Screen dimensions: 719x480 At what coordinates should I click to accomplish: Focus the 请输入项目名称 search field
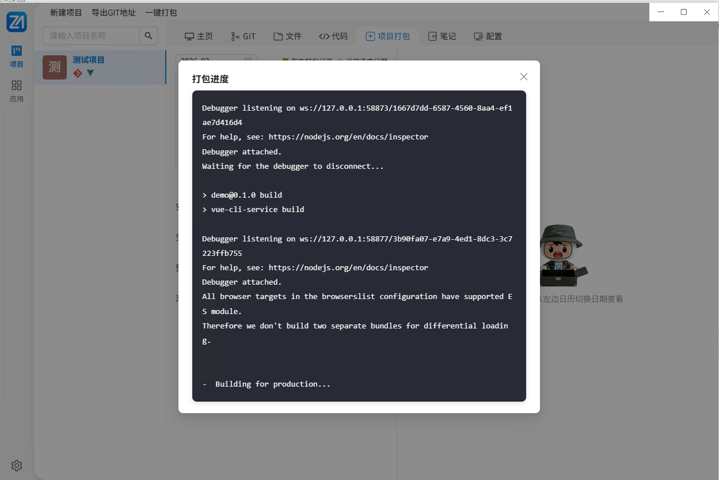click(x=91, y=36)
